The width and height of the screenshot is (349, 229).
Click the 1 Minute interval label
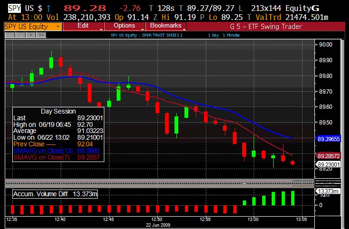click(231, 35)
